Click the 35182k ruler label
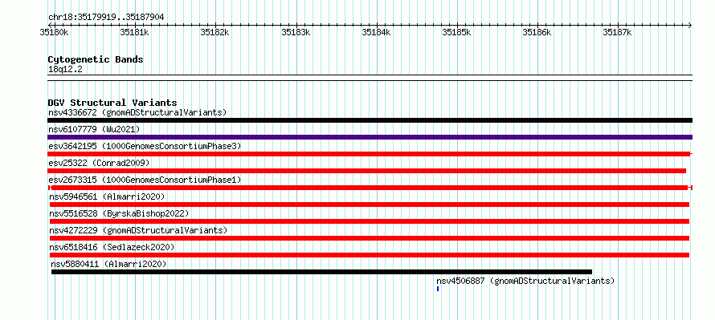The image size is (715, 320). coord(214,32)
